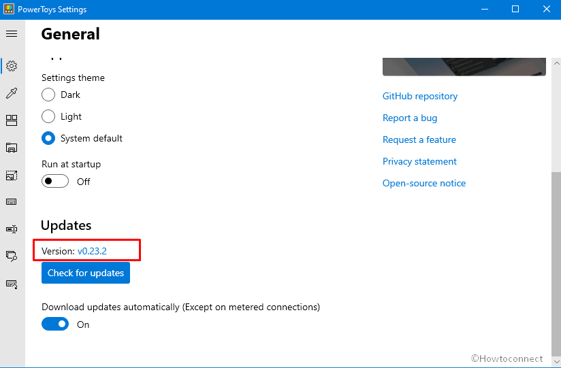Turn off Download updates automatically switch
Viewport: 561px width, 368px height.
pos(55,324)
